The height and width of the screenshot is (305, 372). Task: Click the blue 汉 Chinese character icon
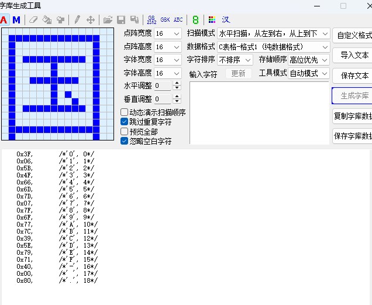click(x=226, y=20)
